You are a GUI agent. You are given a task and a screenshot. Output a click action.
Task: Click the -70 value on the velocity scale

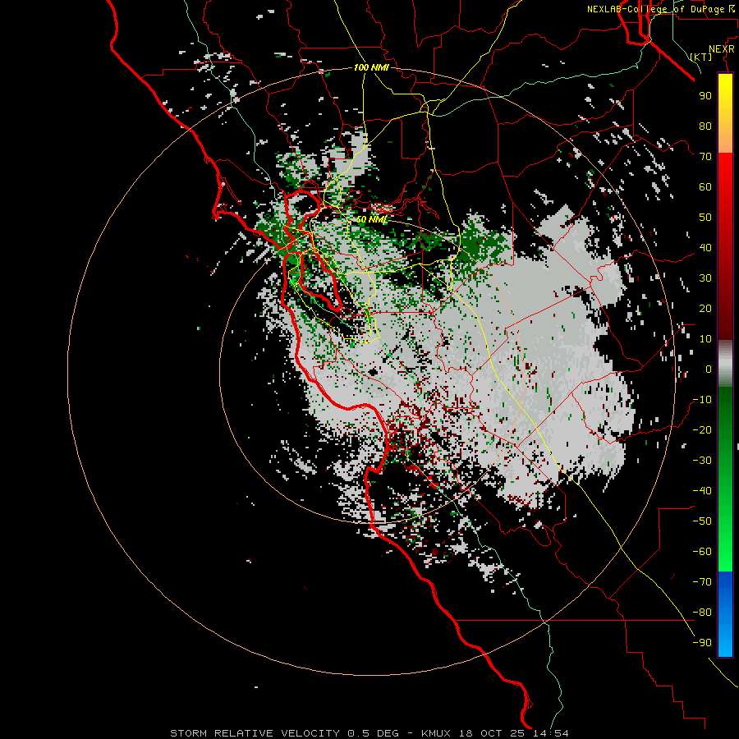tap(702, 582)
